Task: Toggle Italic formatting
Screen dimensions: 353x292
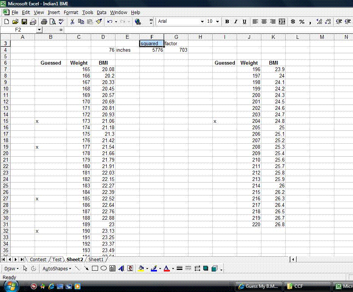Action: point(236,22)
